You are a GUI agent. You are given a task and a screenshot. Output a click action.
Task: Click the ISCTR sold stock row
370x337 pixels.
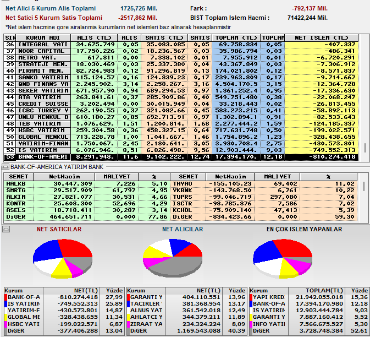(x=263, y=204)
